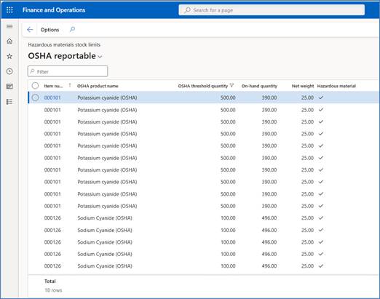Click the Search for a page box
The height and width of the screenshot is (299, 380).
coord(272,10)
